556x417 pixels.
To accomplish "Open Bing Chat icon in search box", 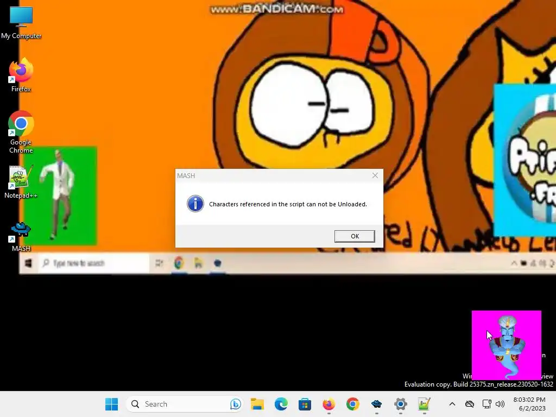I will click(x=235, y=404).
